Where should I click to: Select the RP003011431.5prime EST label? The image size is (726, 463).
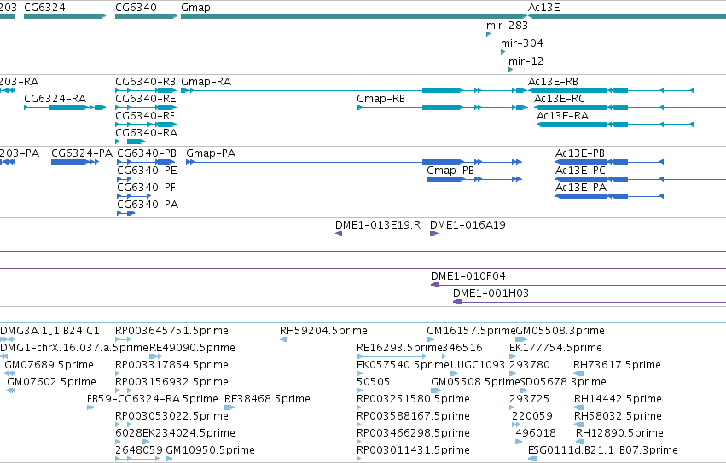[413, 450]
